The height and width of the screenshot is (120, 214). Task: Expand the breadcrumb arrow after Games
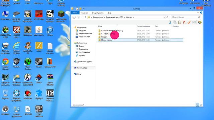133,17
